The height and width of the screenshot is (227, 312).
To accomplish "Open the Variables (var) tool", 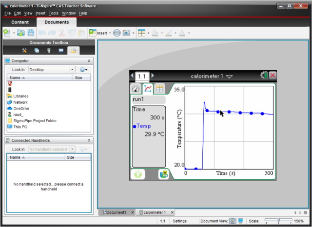I will (117, 33).
